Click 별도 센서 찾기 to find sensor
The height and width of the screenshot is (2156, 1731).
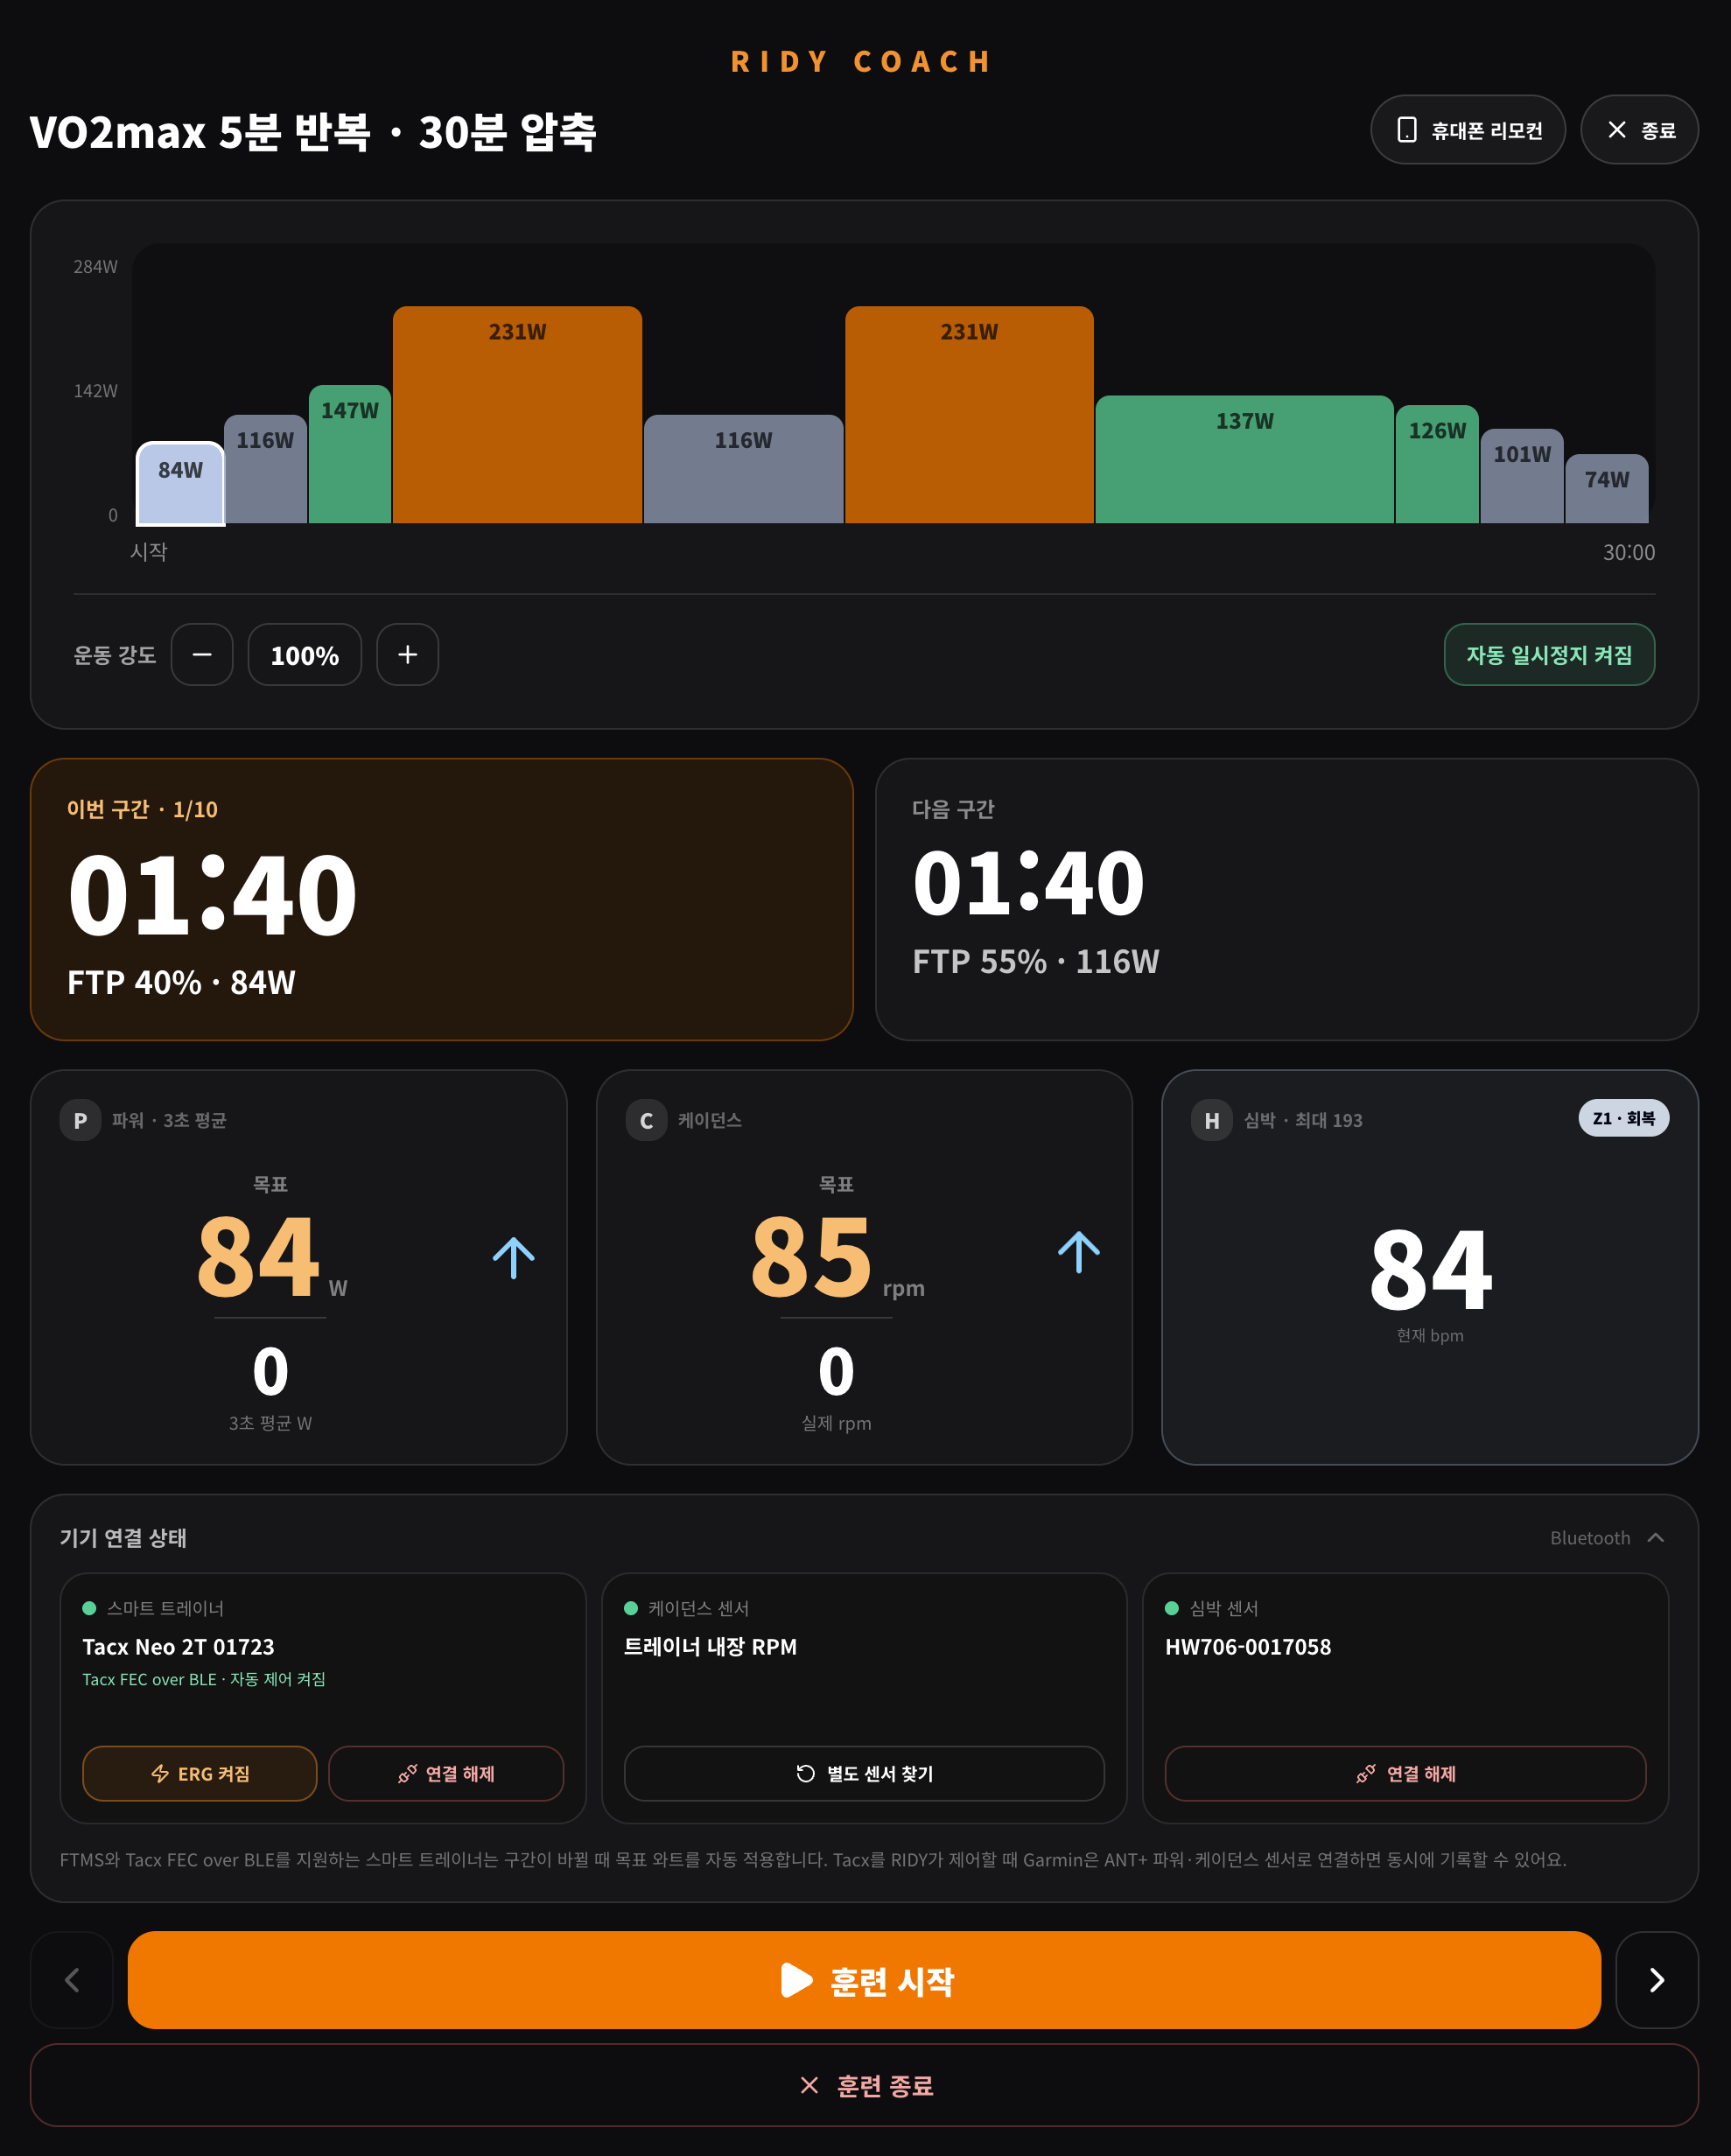pos(864,1773)
